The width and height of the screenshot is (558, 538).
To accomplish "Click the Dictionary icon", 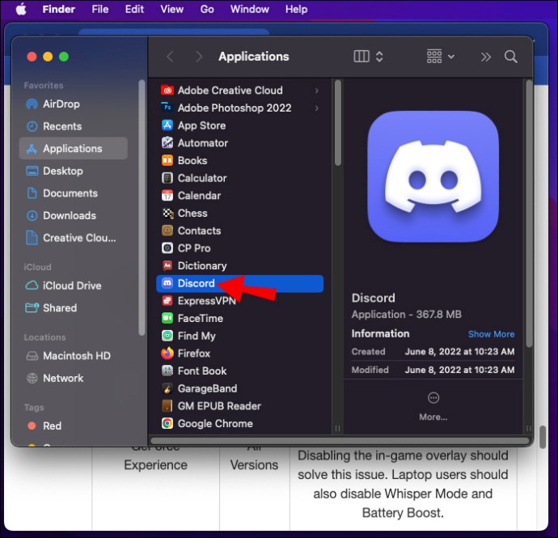I will pyautogui.click(x=167, y=265).
